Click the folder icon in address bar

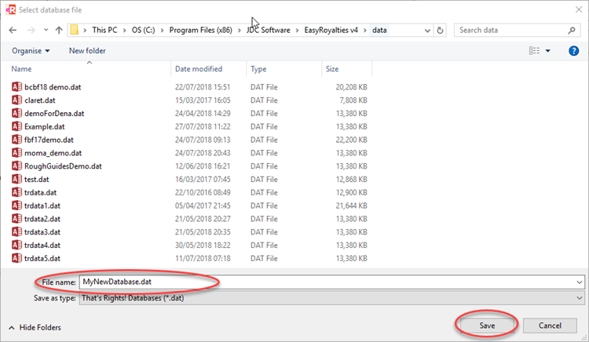[75, 30]
